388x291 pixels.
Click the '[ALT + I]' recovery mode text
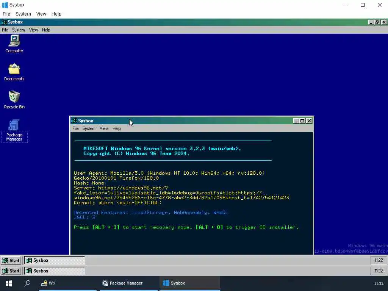pos(106,227)
